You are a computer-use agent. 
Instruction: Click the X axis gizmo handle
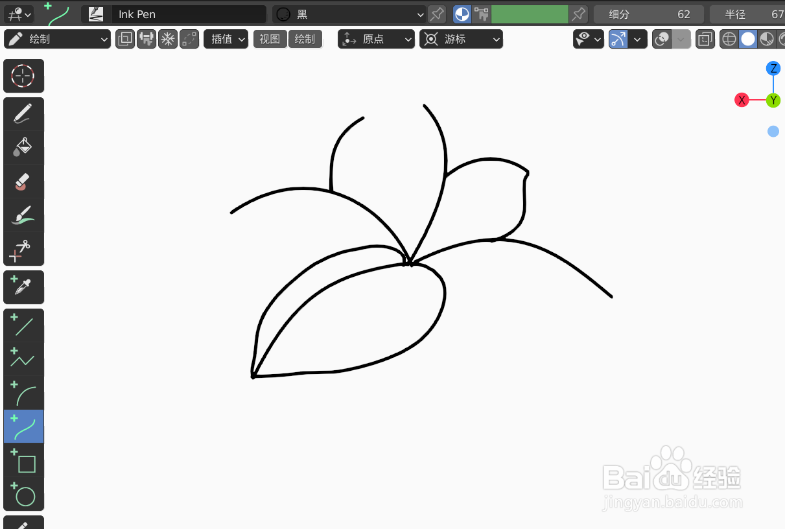click(742, 100)
